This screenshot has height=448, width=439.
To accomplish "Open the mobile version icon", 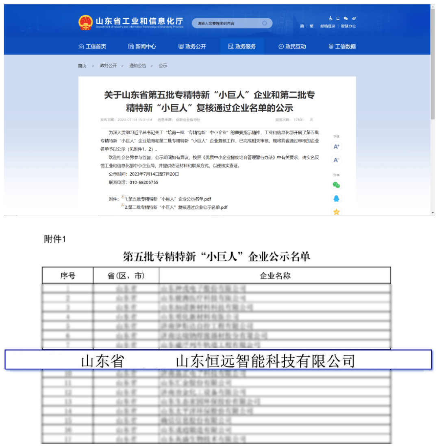I will [338, 18].
